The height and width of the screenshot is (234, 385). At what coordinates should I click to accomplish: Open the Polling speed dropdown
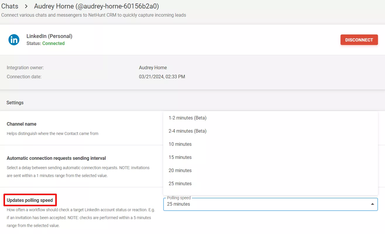click(271, 204)
